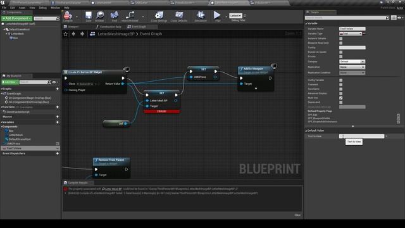Image resolution: width=405 pixels, height=228 pixels.
Task: Click the Event Graph breadcrumb
Action: [151, 34]
